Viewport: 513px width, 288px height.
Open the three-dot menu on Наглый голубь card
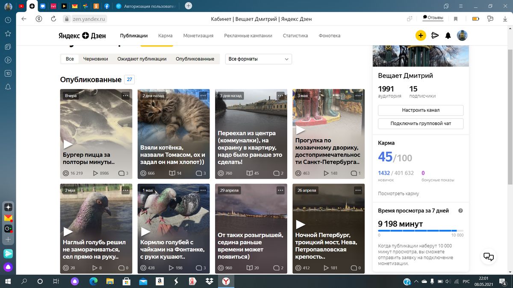(x=125, y=190)
